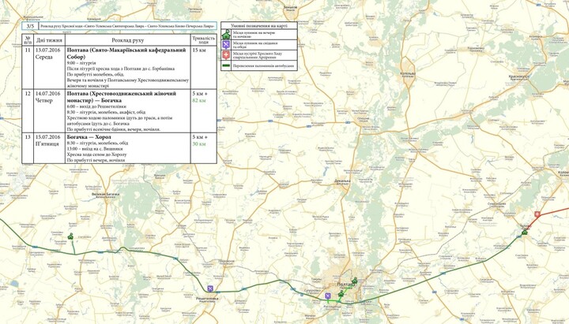
Task: Click the green house legend icon
Action: click(x=226, y=35)
